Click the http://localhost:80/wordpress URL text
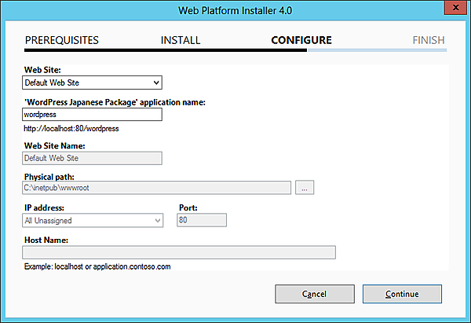Image resolution: width=471 pixels, height=323 pixels. coord(71,128)
